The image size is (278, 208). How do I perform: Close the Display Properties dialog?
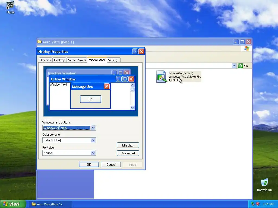pyautogui.click(x=141, y=51)
